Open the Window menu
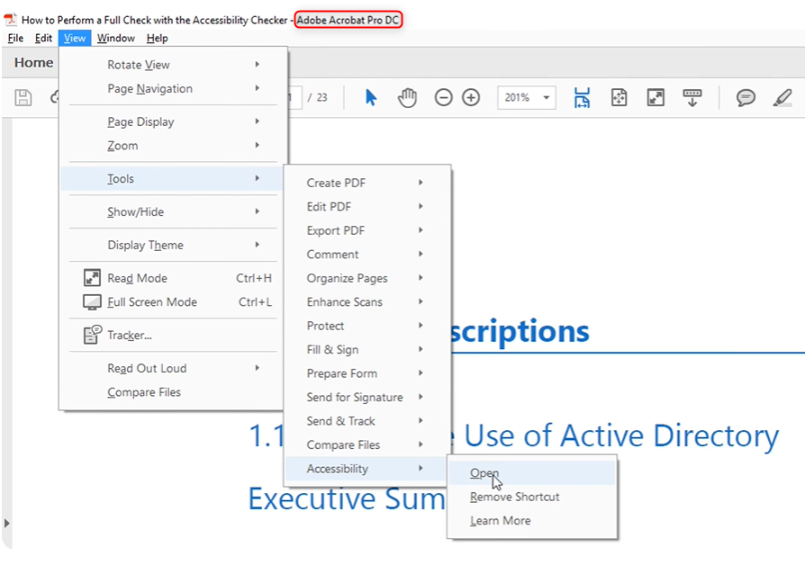The image size is (805, 565). pyautogui.click(x=115, y=38)
